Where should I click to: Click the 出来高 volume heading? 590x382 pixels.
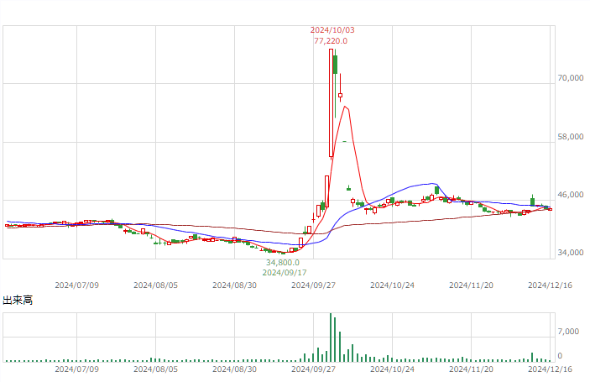click(18, 300)
